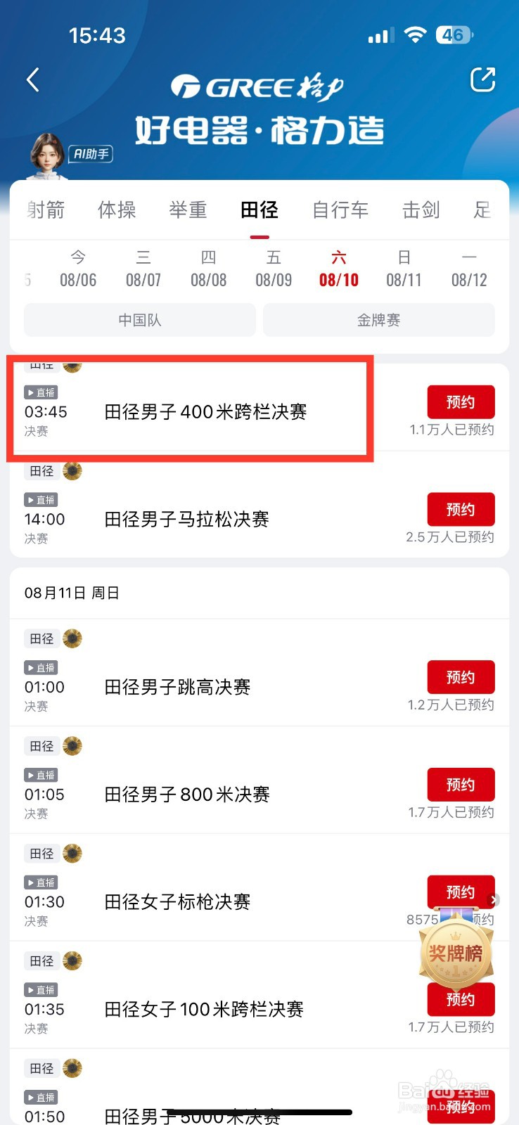The height and width of the screenshot is (1125, 519).
Task: Close the floating medal badge
Action: pyautogui.click(x=494, y=899)
